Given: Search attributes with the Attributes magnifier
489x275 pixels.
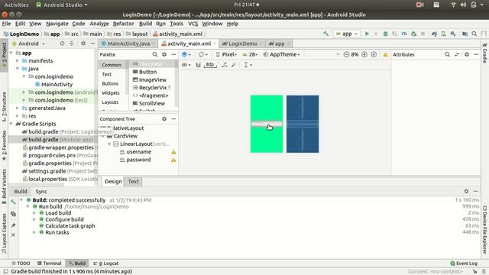Looking at the screenshot, I should (447, 54).
